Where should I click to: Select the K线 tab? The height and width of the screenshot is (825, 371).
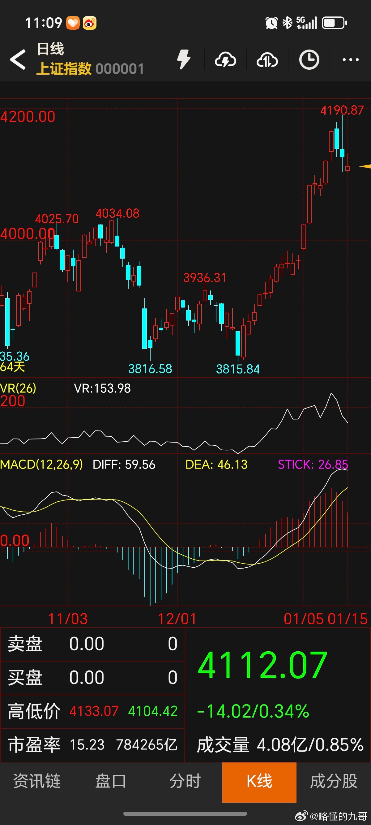click(259, 782)
